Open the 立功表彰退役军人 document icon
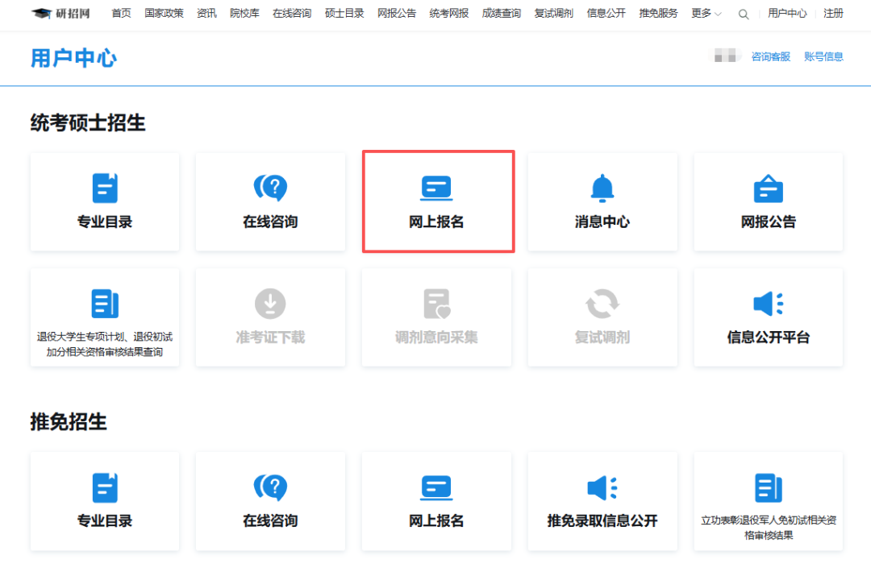Image resolution: width=871 pixels, height=572 pixels. pos(769,487)
